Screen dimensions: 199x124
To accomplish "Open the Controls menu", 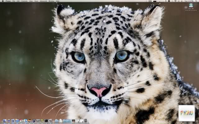I will (24, 1).
